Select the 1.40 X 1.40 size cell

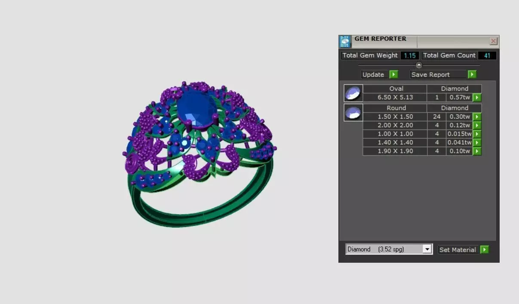(395, 143)
